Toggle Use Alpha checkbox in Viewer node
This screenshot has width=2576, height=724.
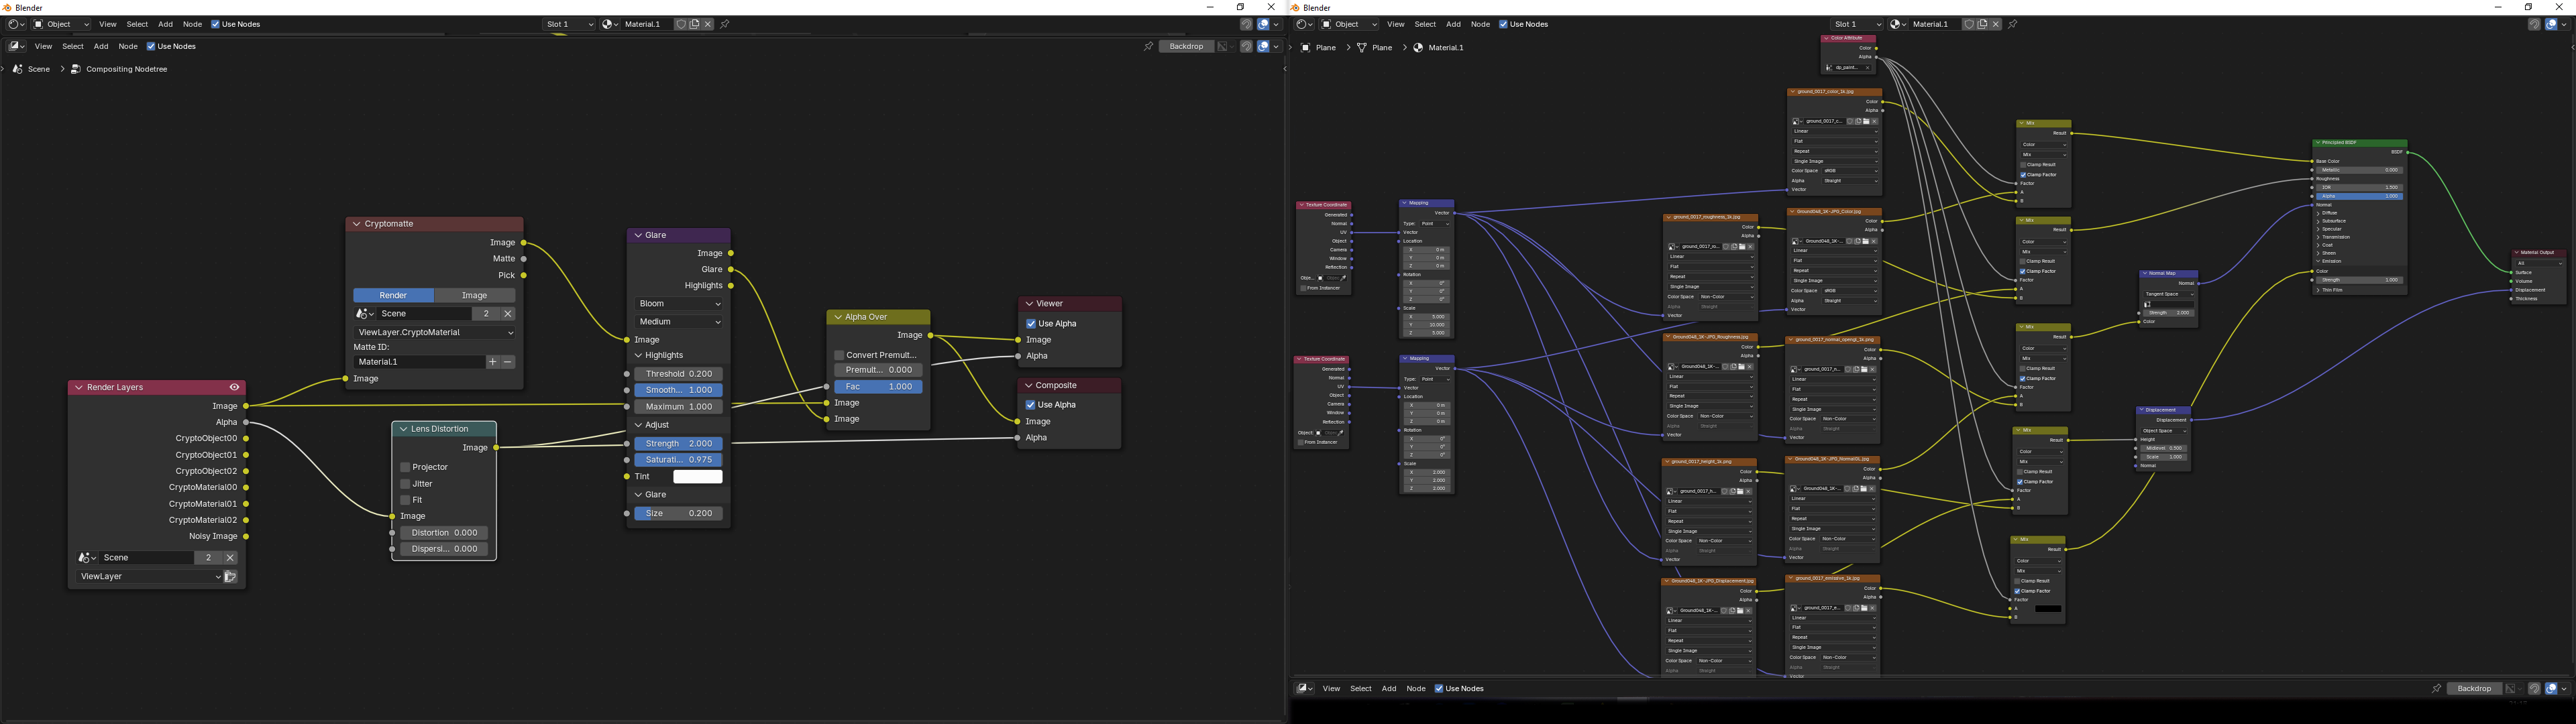(x=1031, y=324)
